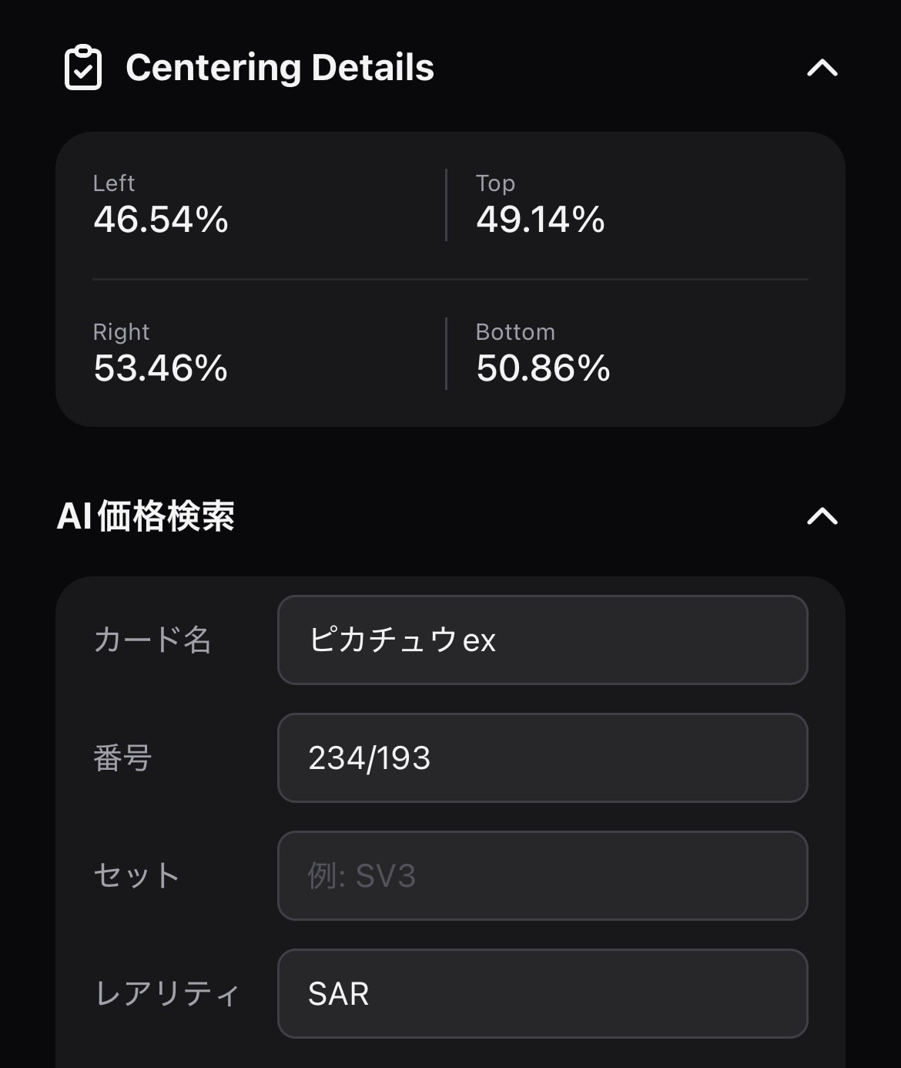The image size is (901, 1068).
Task: Click the Left 46.54% value
Action: (161, 220)
